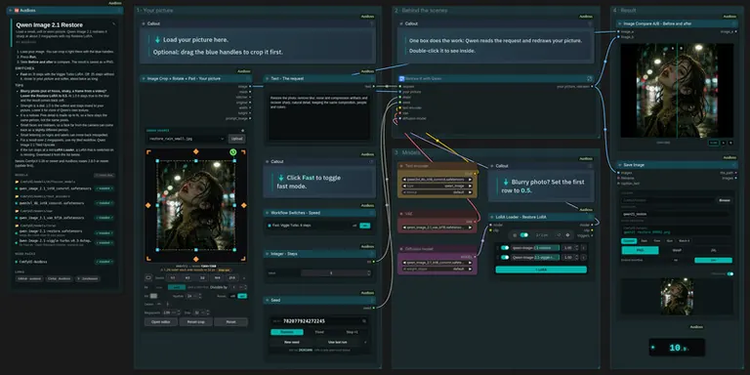Collapse the Workflow Switches - Speed node

click(x=268, y=212)
